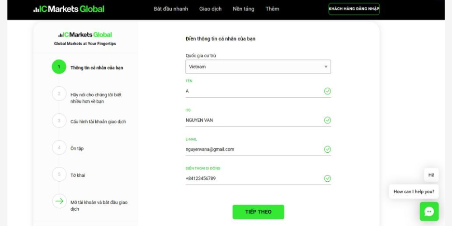This screenshot has width=452, height=226.
Task: Select the step 3 circle in sidebar
Action: tap(59, 121)
